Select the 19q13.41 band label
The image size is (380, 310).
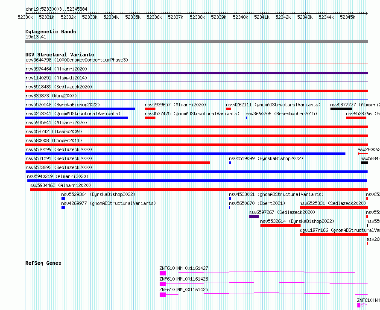36,37
